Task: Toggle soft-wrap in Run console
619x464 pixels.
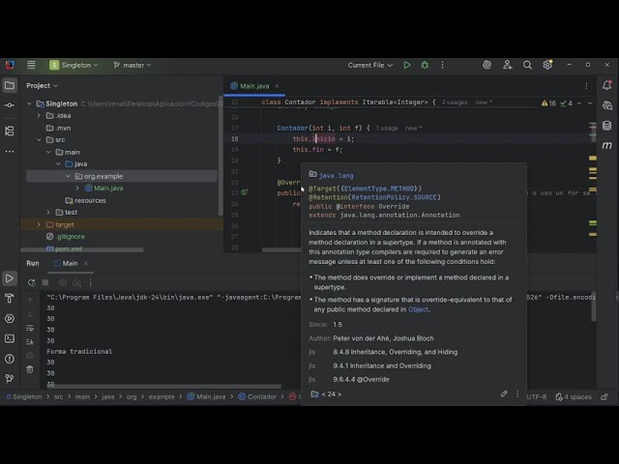Action: point(30,329)
